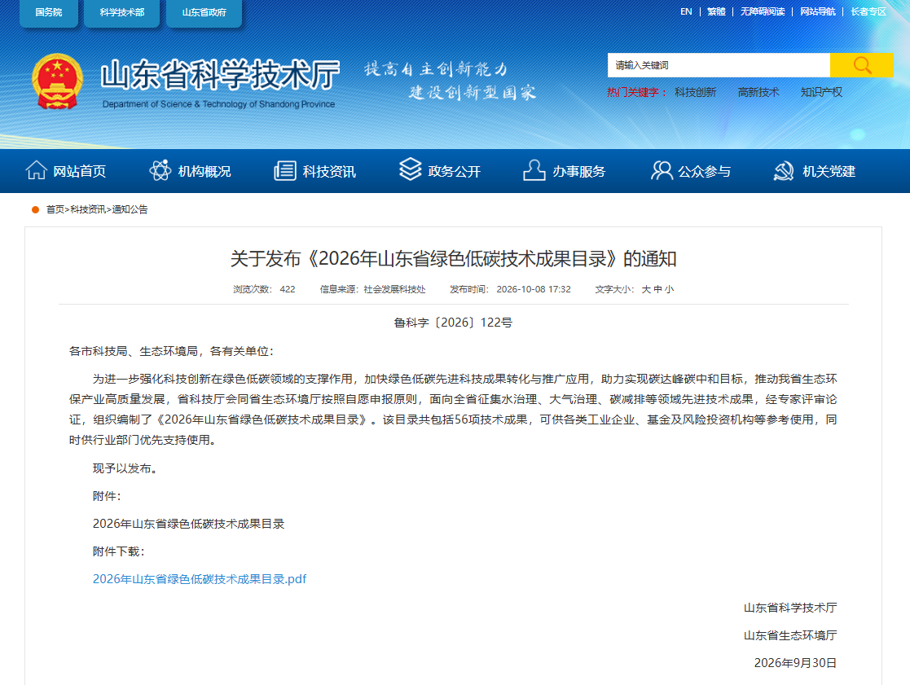This screenshot has height=685, width=910.
Task: Download 2026年山东省绿色低碳技术成果目录.pdf attachment
Action: tap(200, 579)
